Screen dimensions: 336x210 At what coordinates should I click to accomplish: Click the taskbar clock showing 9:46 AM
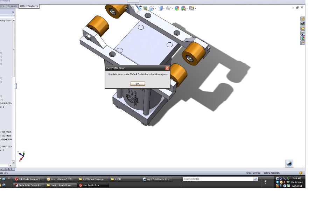point(297,178)
